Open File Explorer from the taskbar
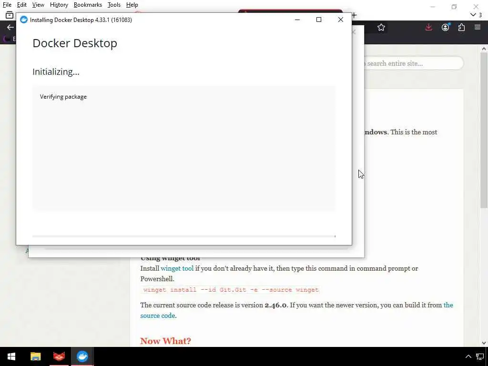 click(x=35, y=356)
